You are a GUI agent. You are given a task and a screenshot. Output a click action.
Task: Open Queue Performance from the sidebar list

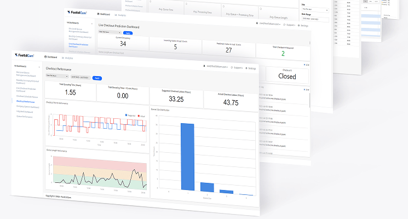tap(27, 117)
